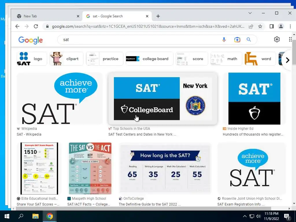
Task: Go back using the browser back arrow
Action: click(17, 26)
